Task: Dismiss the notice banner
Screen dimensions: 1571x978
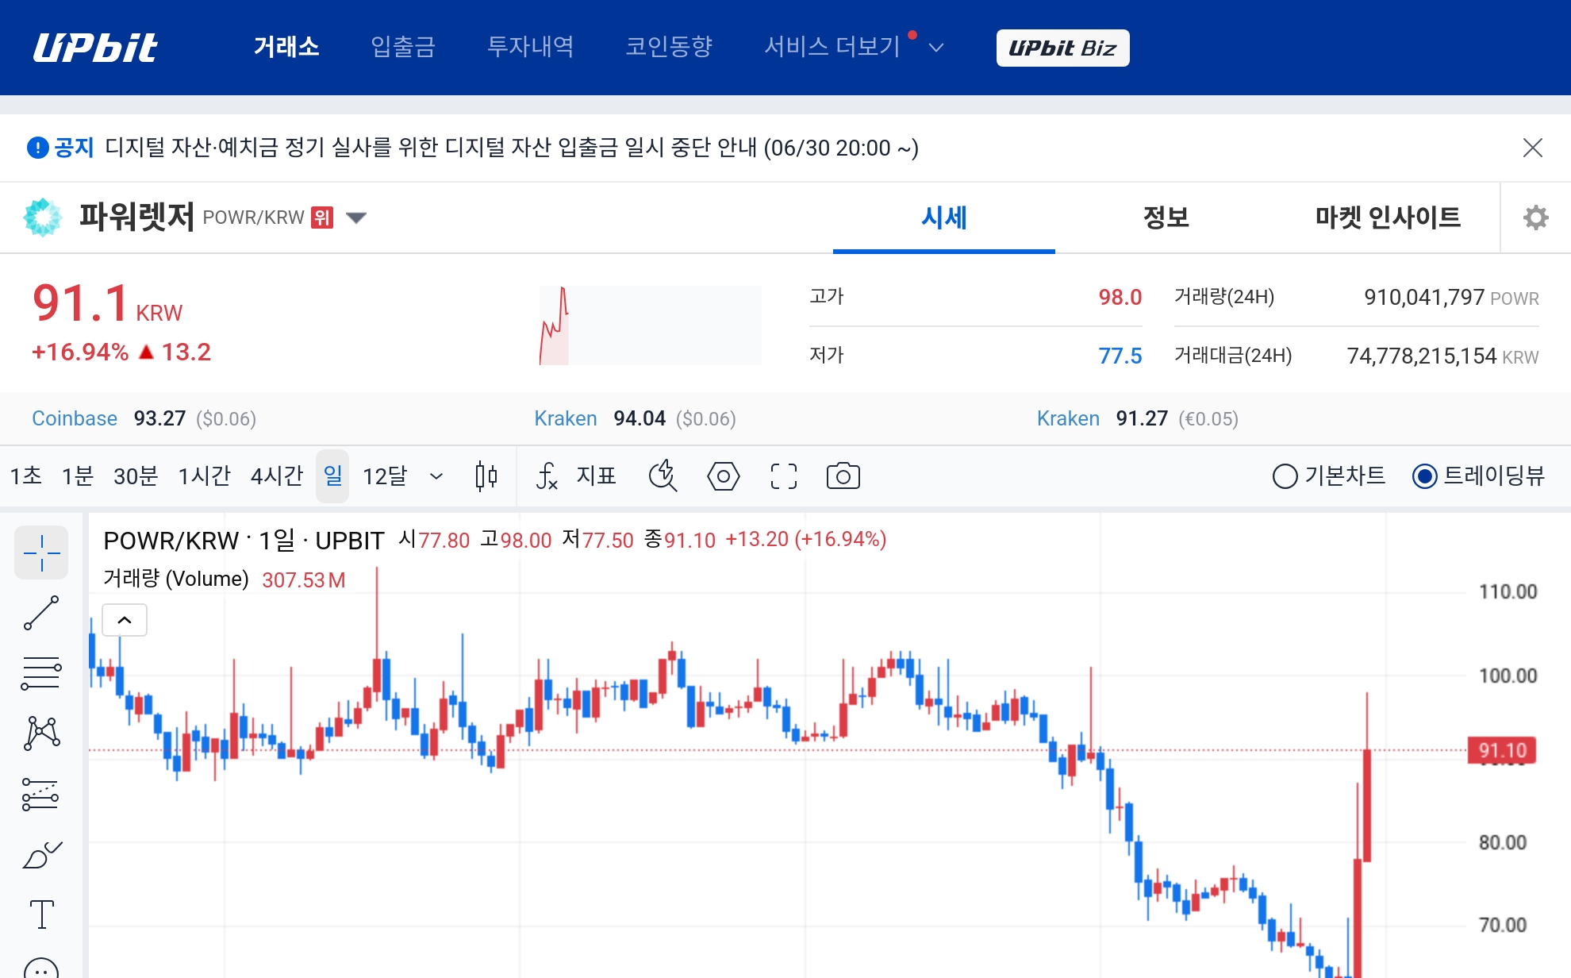Action: coord(1533,148)
